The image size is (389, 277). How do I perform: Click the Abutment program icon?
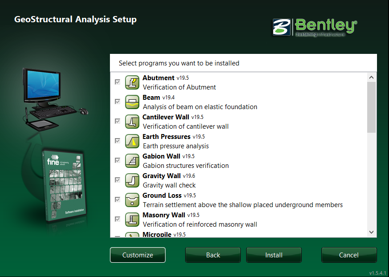[132, 82]
